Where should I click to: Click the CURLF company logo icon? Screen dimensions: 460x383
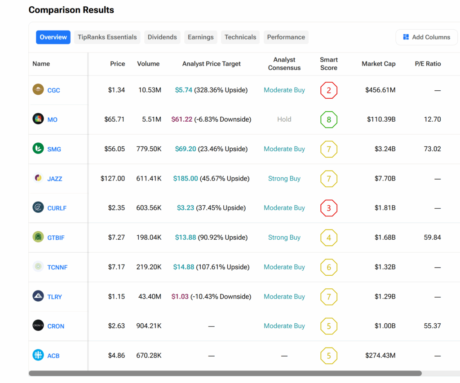[x=38, y=207]
